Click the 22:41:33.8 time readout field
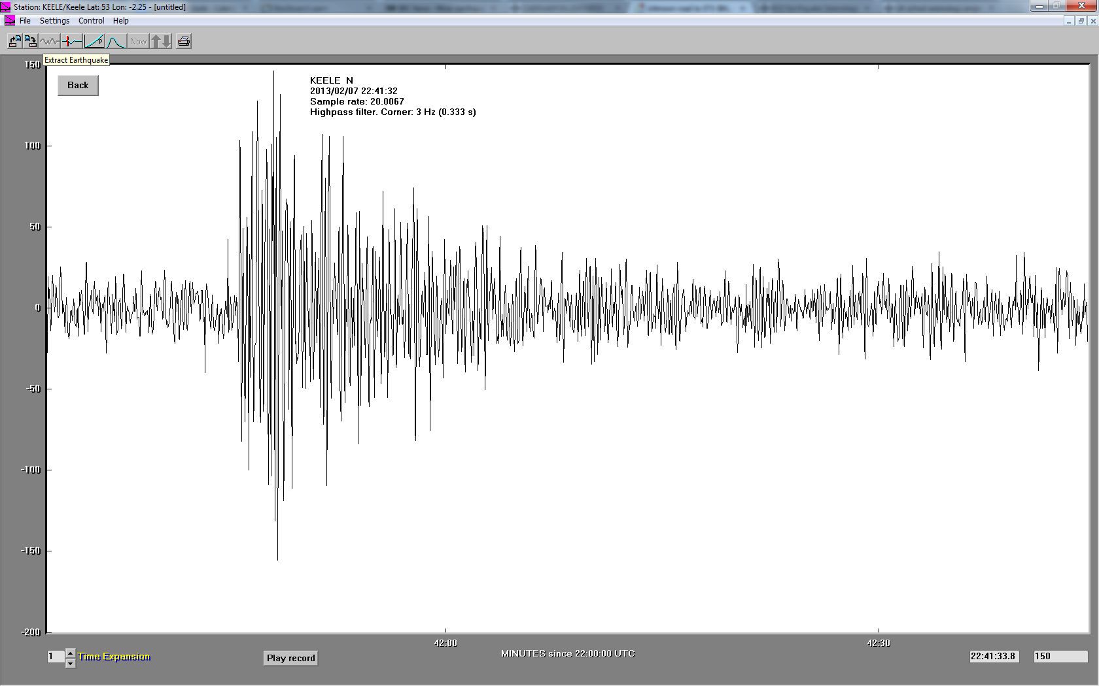This screenshot has width=1099, height=686. point(993,657)
